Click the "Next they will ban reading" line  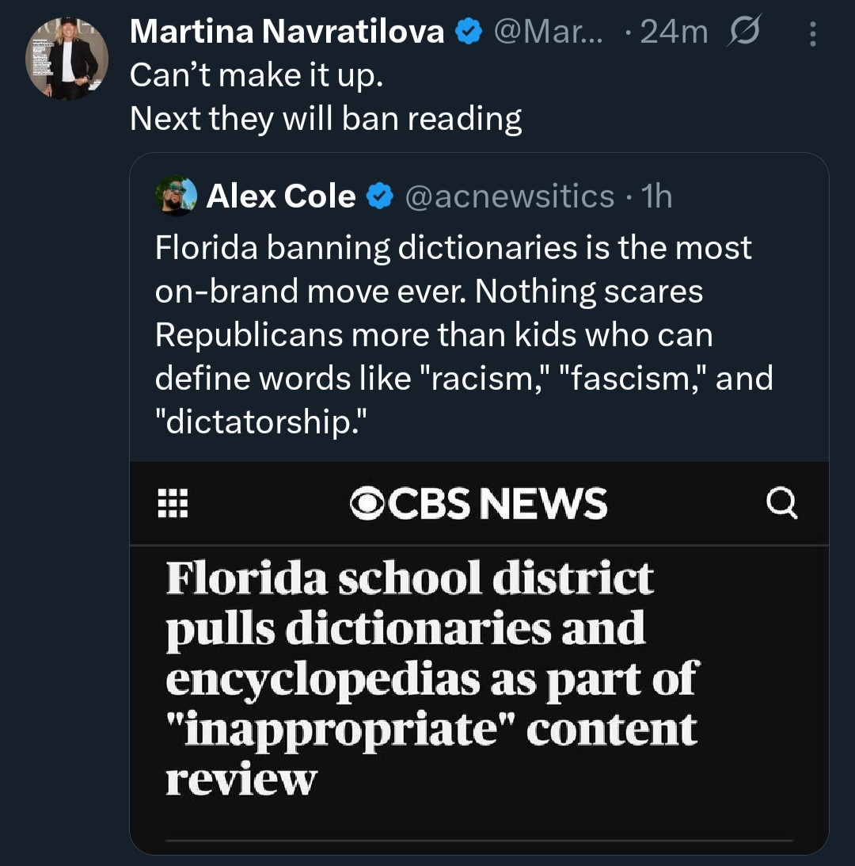(x=325, y=119)
